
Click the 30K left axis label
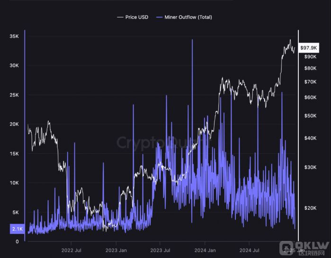tap(14, 65)
